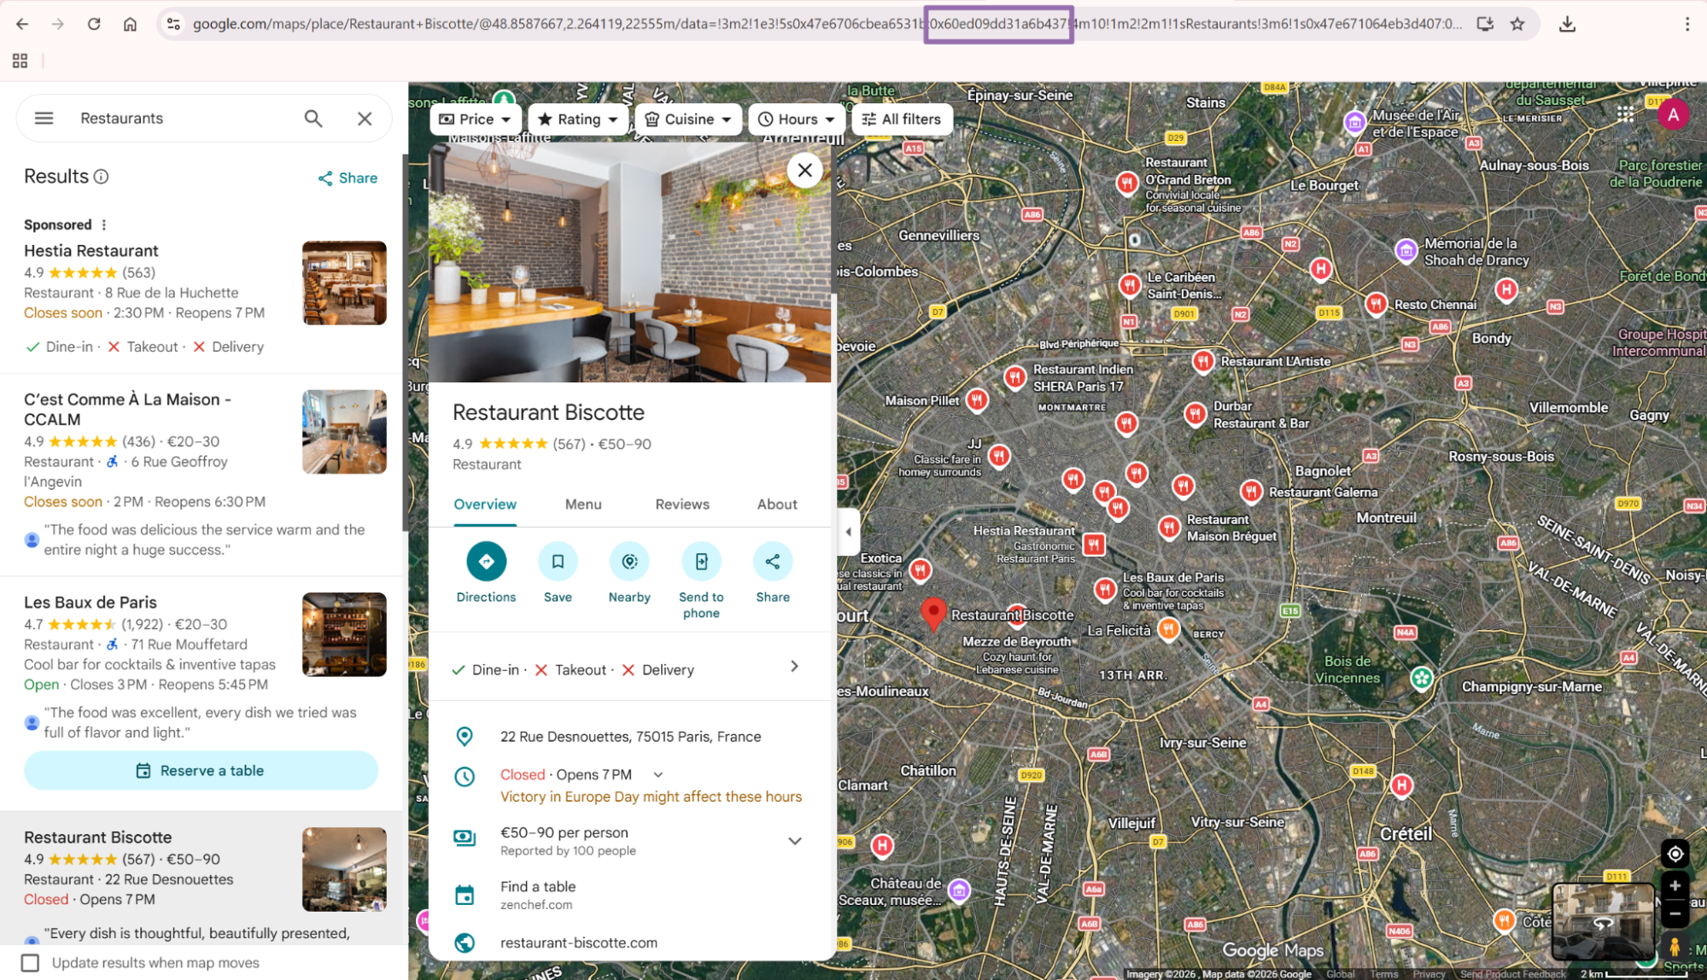The width and height of the screenshot is (1707, 980).
Task: Open Terms link at map bottom
Action: 1383,974
